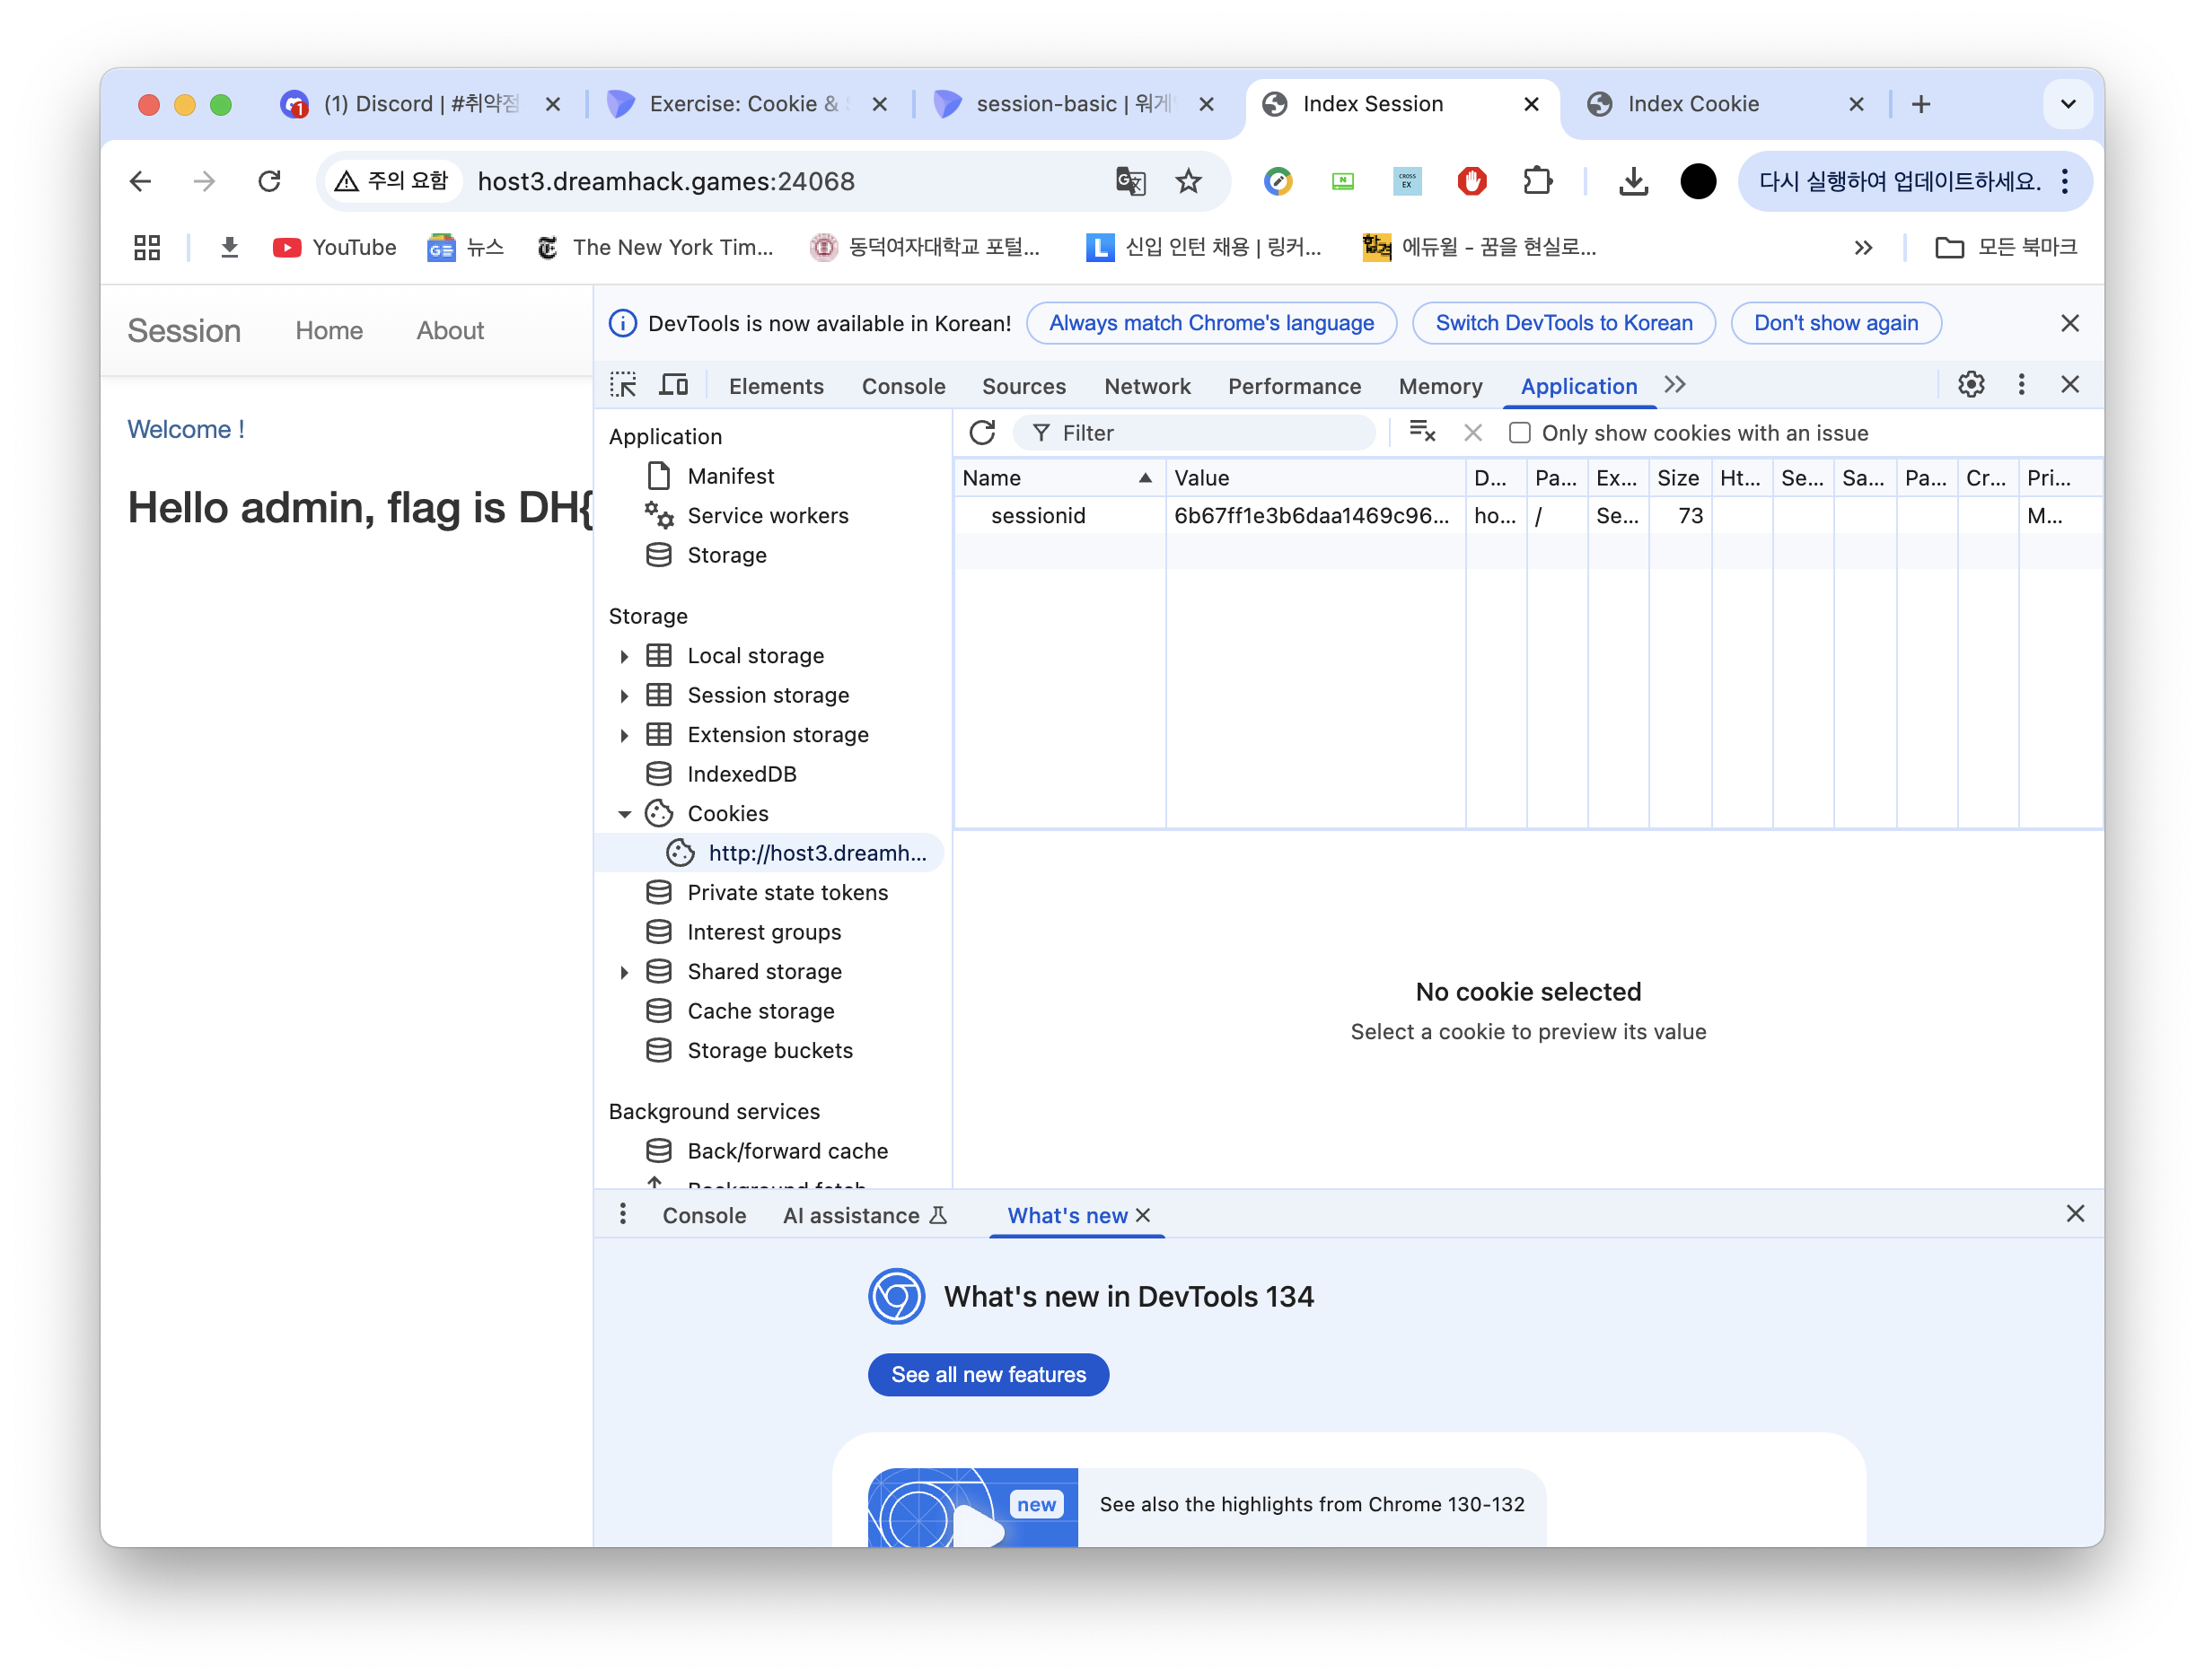
Task: Click the Google Translate icon in address bar
Action: coord(1129,181)
